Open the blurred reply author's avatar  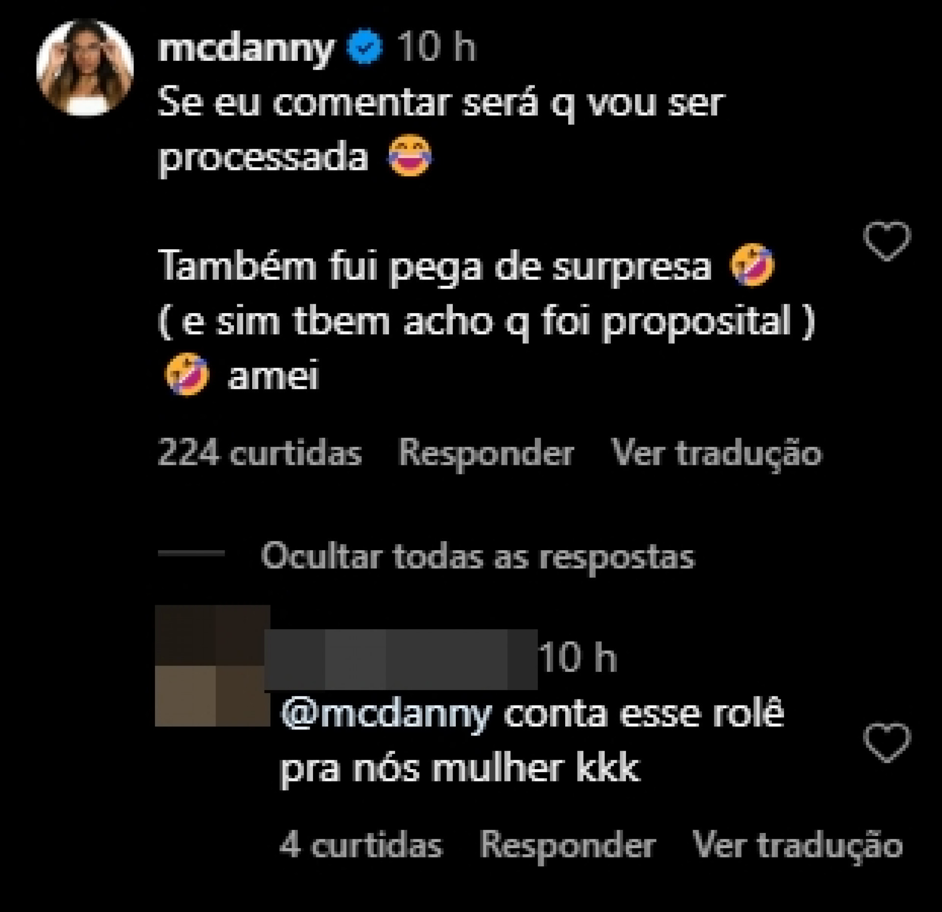click(212, 665)
